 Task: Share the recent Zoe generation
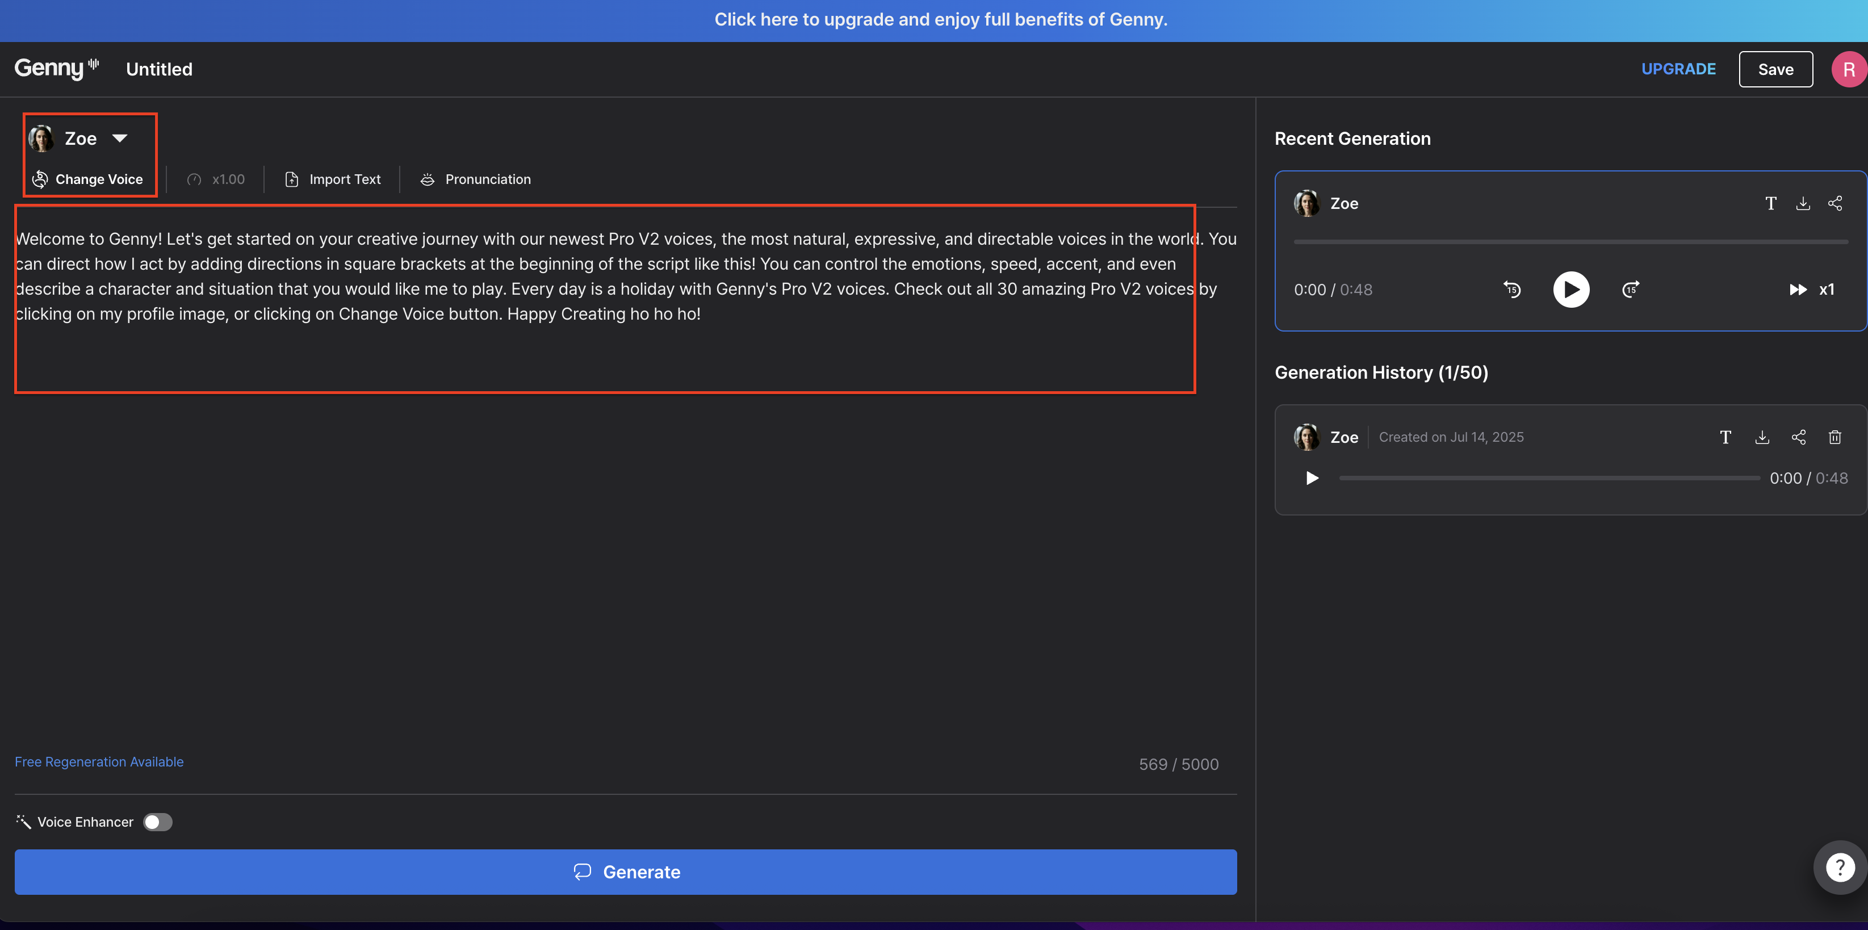[1835, 204]
